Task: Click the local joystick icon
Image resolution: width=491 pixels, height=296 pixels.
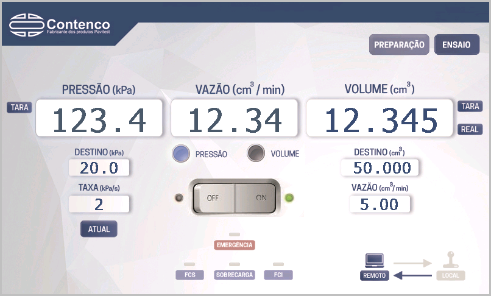Action: coord(451,261)
